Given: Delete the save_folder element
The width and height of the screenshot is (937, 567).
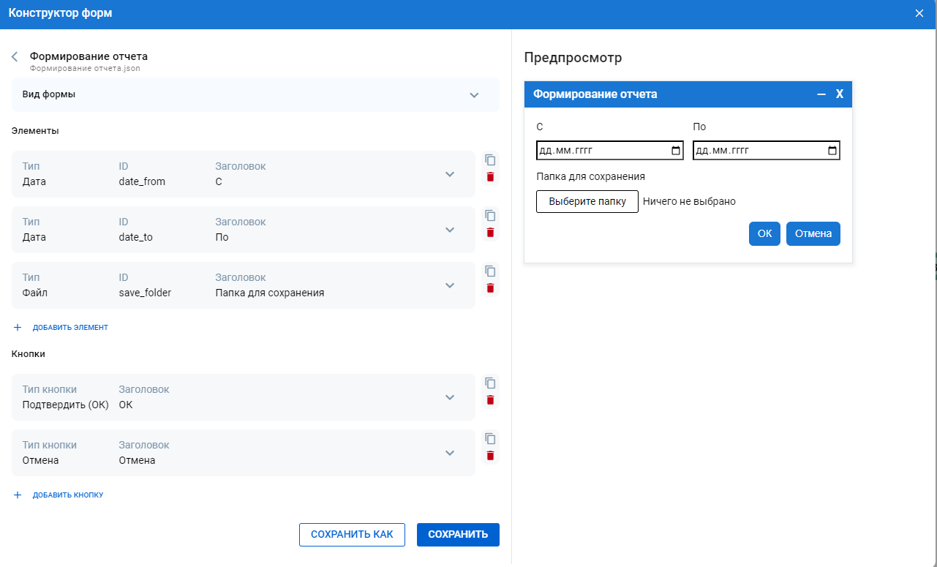Looking at the screenshot, I should pos(490,288).
